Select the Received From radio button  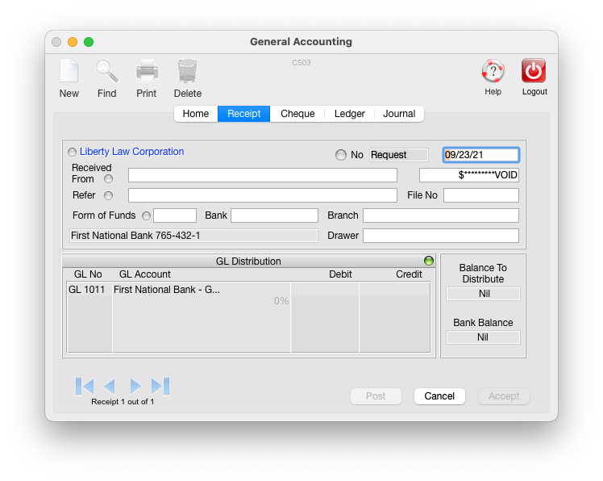click(x=109, y=179)
